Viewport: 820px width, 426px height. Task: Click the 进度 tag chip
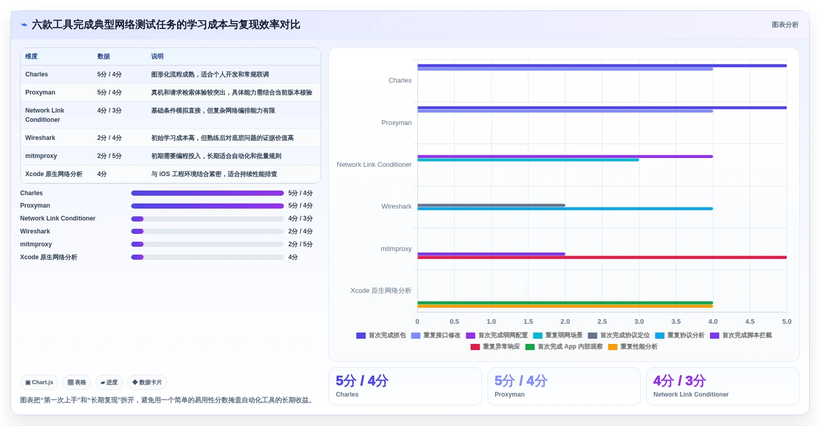click(109, 383)
